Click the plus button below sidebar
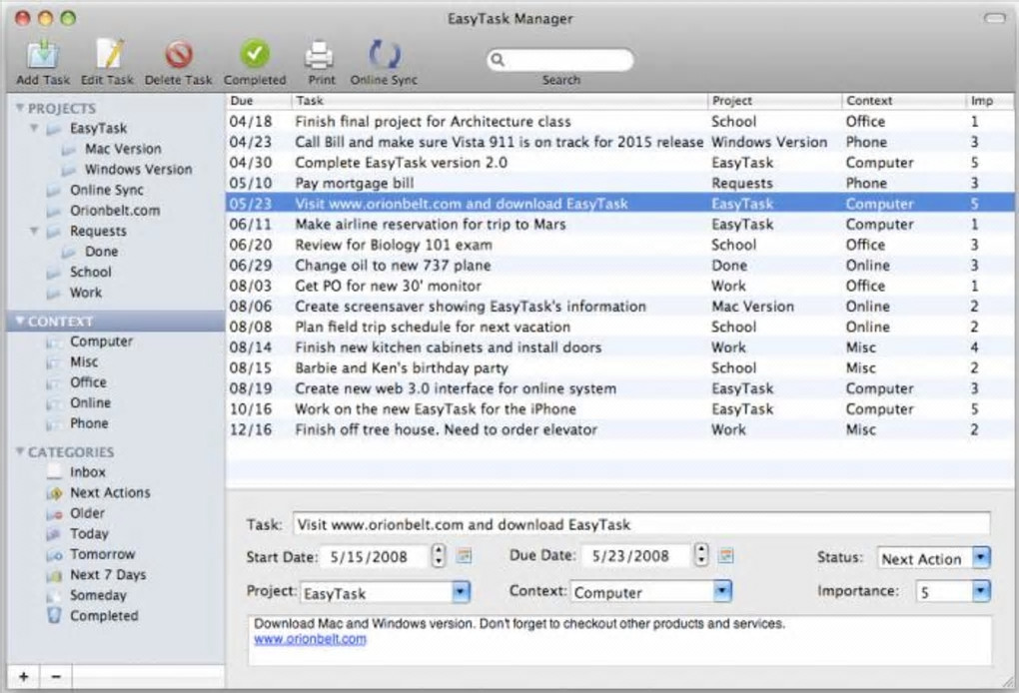Screen dimensions: 1019x693 point(23,677)
